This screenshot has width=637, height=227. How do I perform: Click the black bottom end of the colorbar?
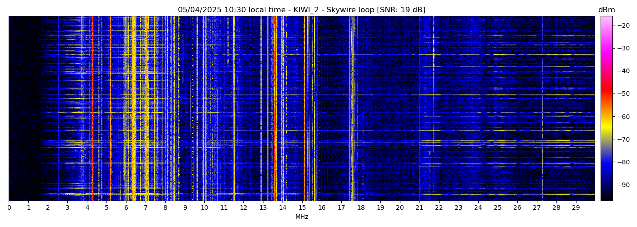click(x=606, y=198)
